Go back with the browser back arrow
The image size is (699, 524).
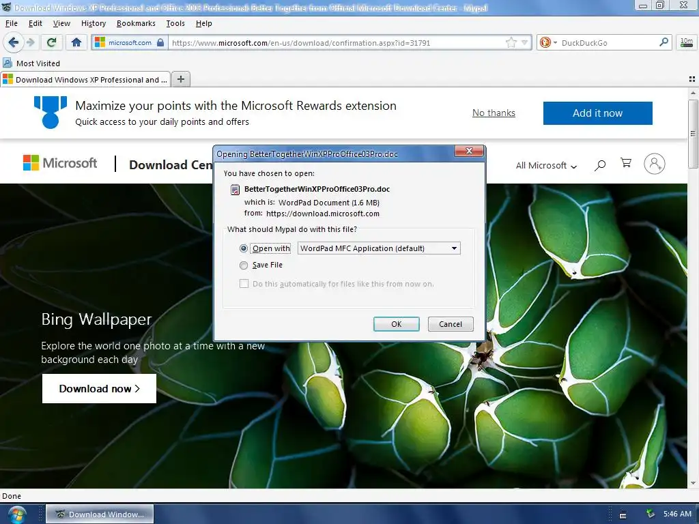point(13,43)
